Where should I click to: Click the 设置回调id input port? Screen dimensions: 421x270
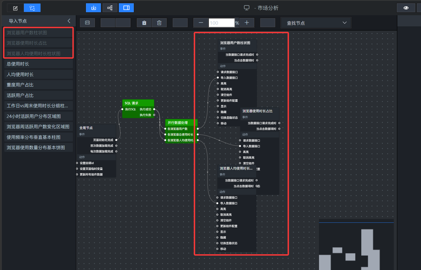coord(77,163)
